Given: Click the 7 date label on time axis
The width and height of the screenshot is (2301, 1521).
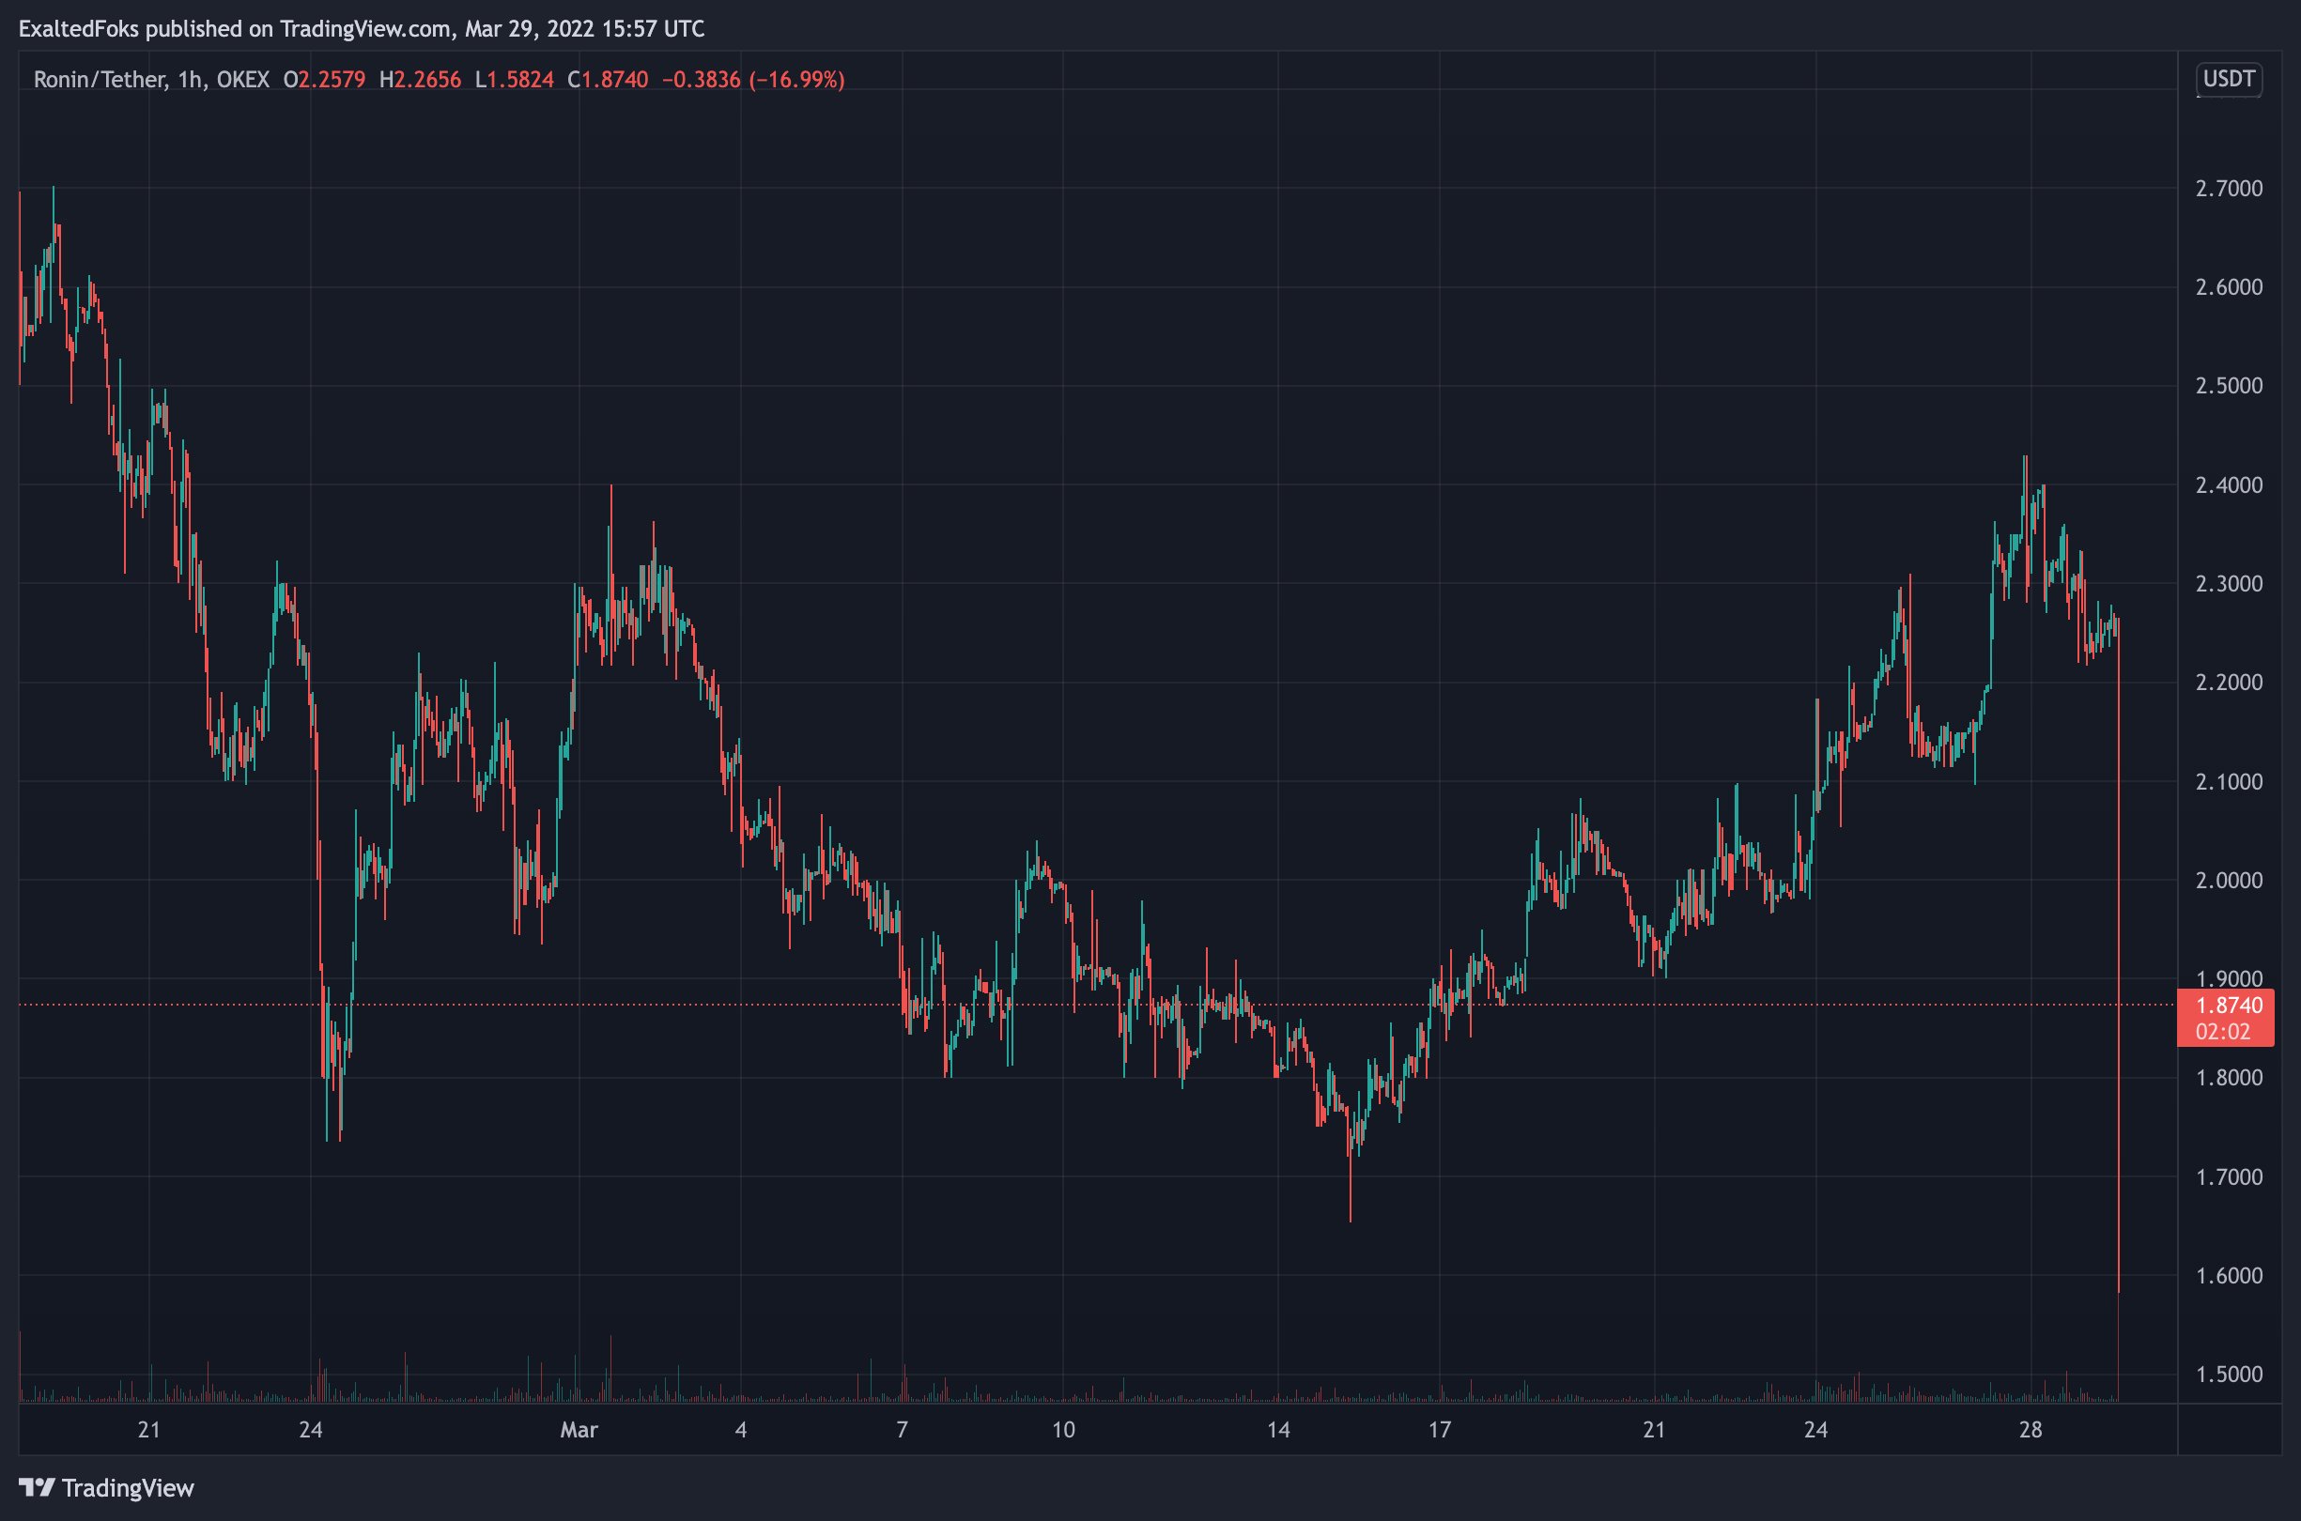Looking at the screenshot, I should [903, 1430].
